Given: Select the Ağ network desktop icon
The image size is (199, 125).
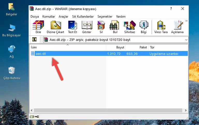Looking at the screenshot, I should [x=12, y=52].
